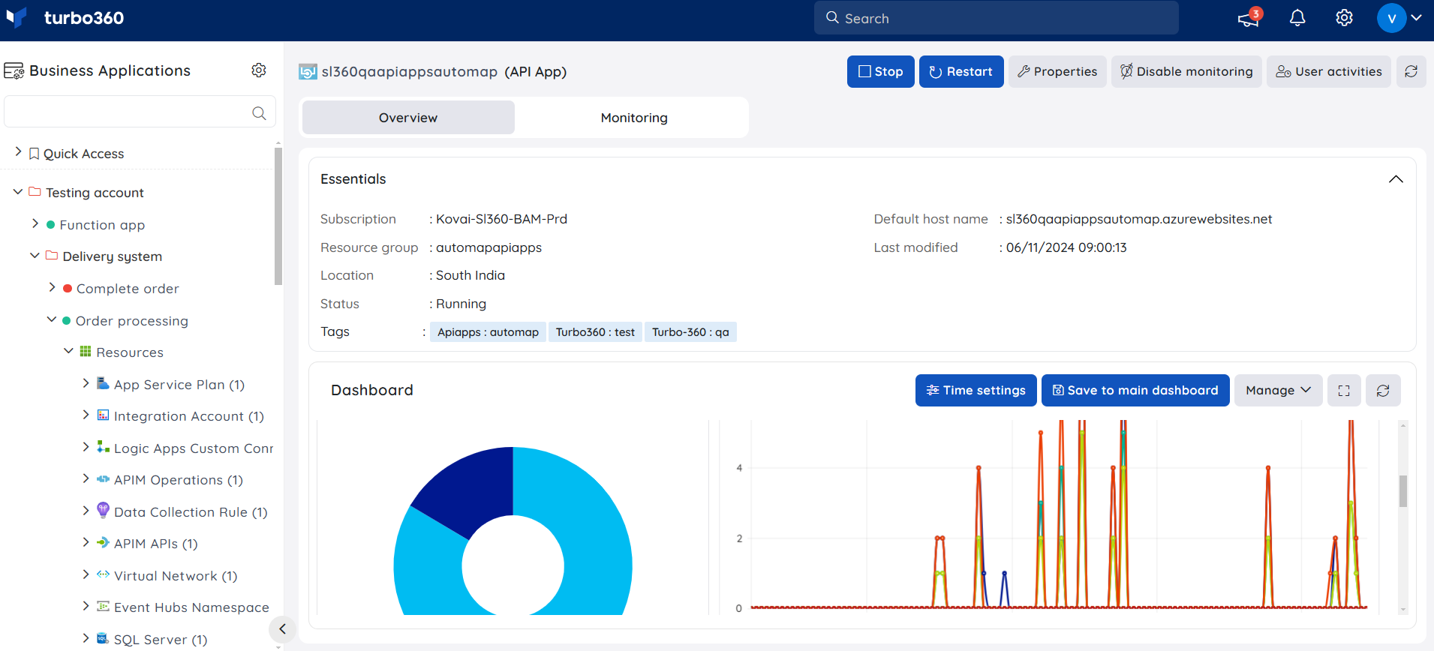Switch to the Monitoring tab
Image resolution: width=1434 pixels, height=651 pixels.
(634, 117)
